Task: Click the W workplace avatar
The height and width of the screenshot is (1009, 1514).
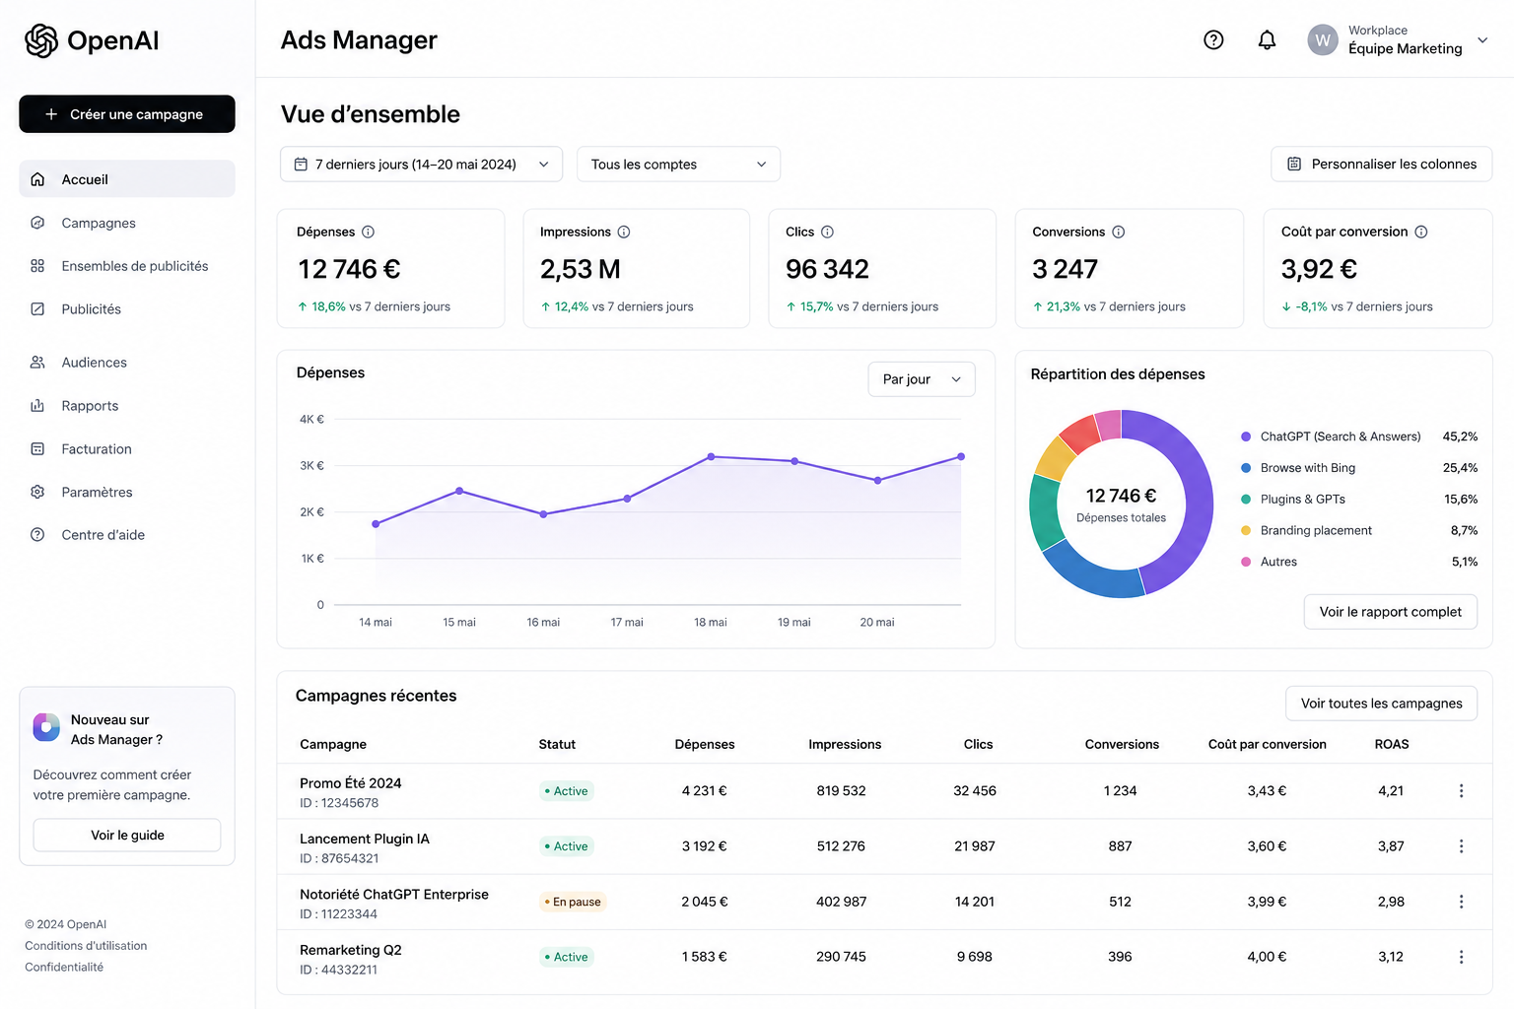Action: [1323, 39]
